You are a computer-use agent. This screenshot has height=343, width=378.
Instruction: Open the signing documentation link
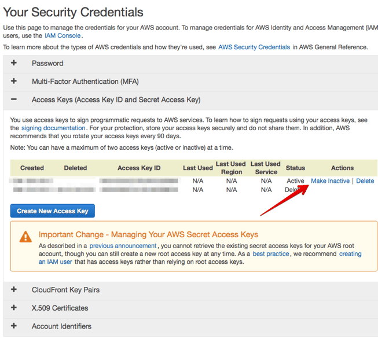tap(53, 128)
